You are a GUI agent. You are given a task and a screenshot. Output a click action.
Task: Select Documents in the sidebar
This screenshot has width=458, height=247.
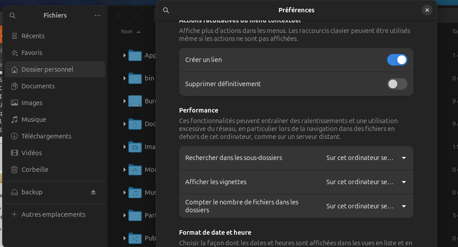click(x=55, y=86)
